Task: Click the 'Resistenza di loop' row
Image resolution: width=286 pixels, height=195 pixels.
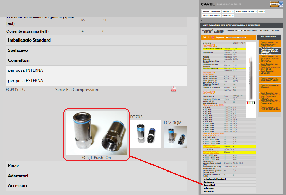Action: click(x=230, y=167)
